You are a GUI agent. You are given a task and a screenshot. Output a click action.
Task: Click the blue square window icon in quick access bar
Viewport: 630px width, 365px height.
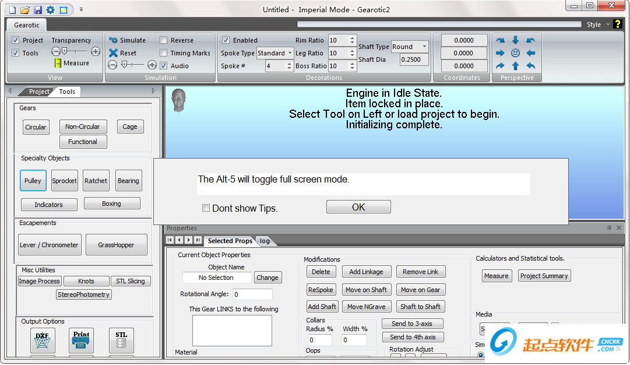(x=64, y=10)
